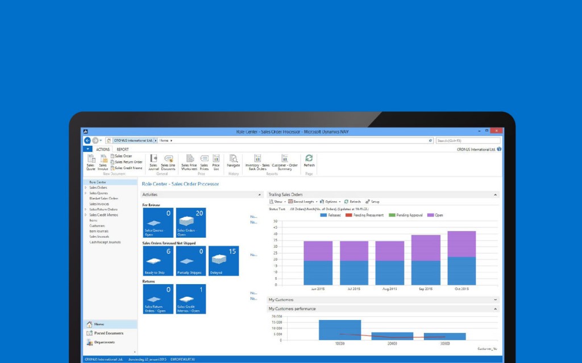Click the Navigate icon in ribbon

233,161
